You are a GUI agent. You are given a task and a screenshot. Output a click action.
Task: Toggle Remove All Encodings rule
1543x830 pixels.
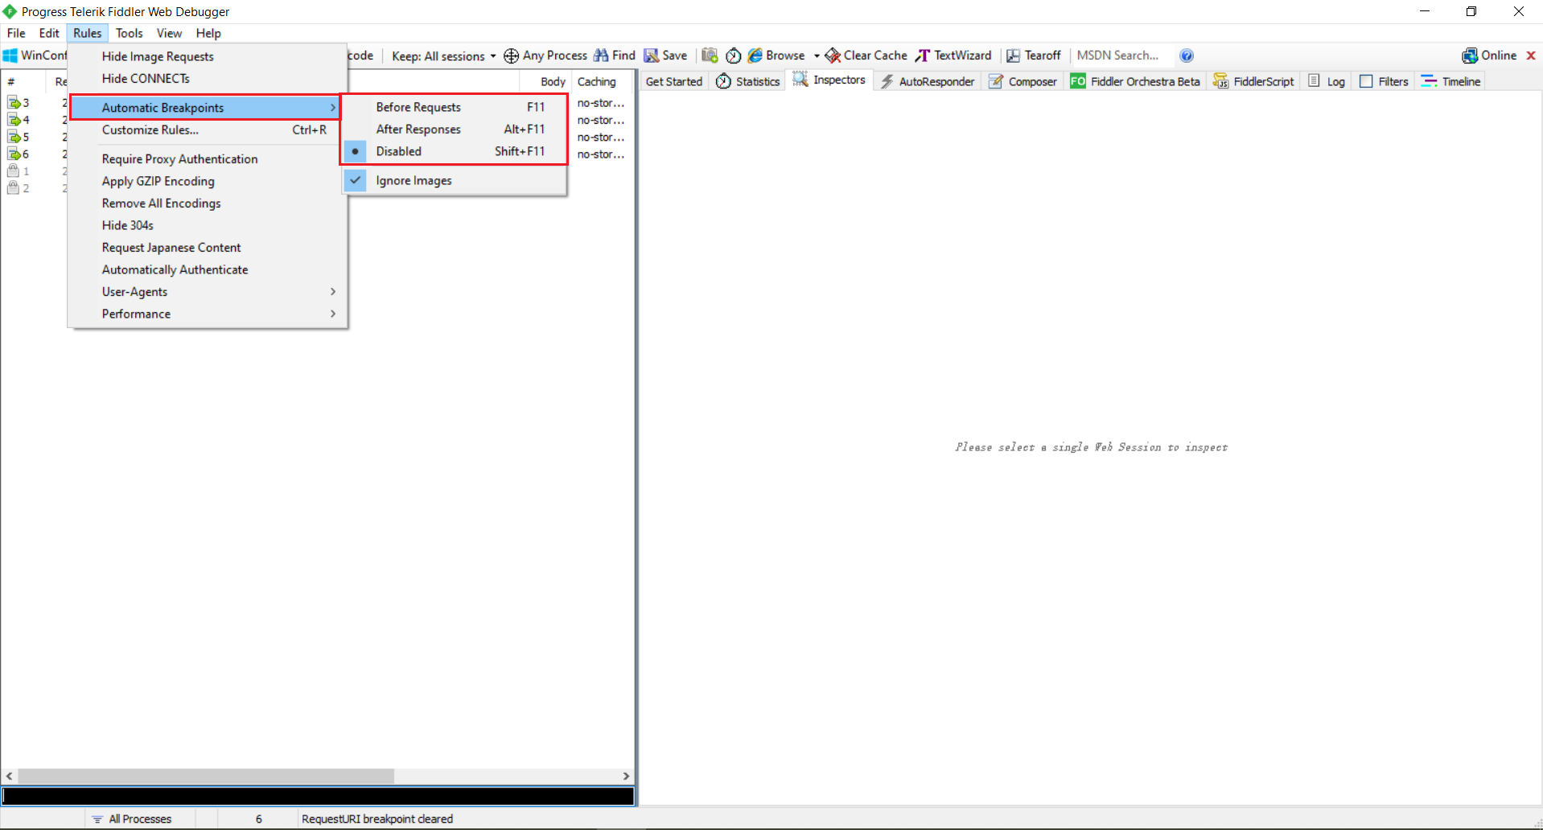(208, 203)
